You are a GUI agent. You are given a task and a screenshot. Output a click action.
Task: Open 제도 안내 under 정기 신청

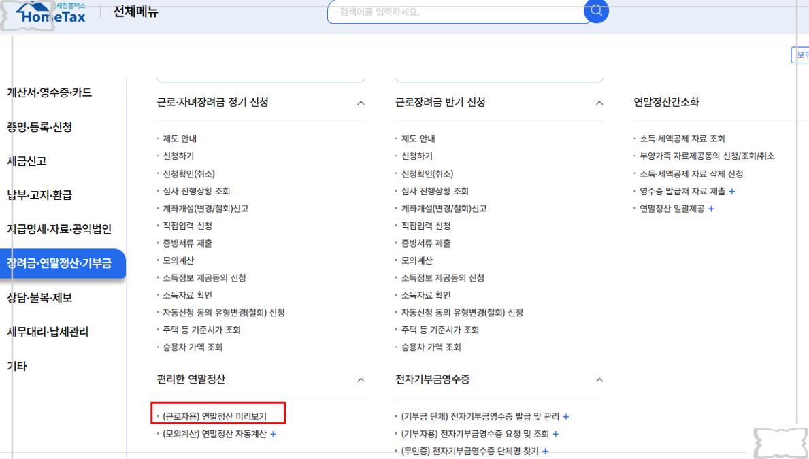(180, 139)
